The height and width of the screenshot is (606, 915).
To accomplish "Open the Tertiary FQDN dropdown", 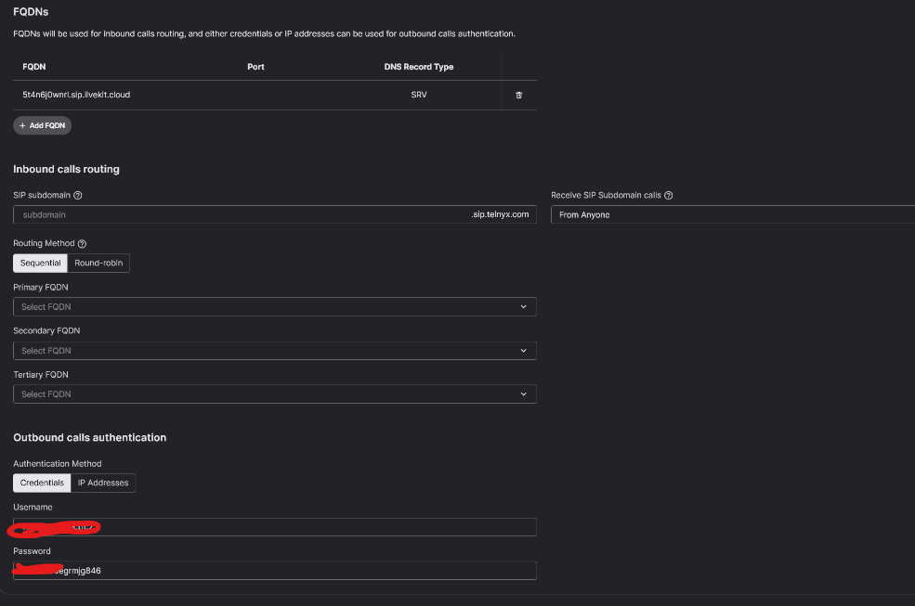I will click(x=274, y=394).
